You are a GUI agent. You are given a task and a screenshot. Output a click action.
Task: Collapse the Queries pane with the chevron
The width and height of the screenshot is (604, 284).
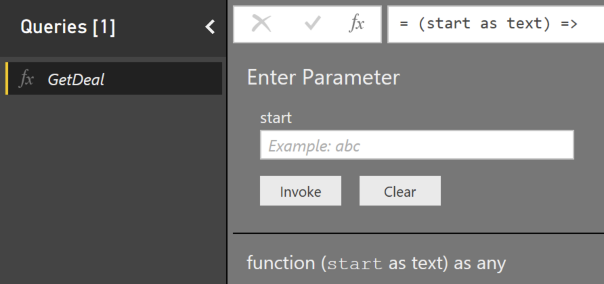pyautogui.click(x=210, y=27)
